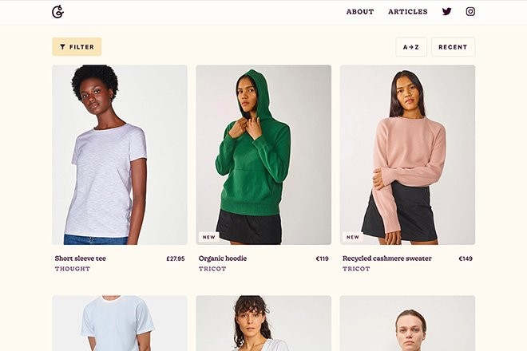This screenshot has width=527, height=351.
Task: Click the funnel icon in Filter
Action: point(62,47)
